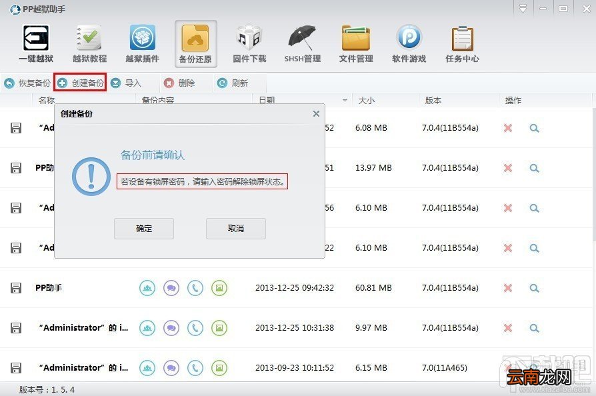Click the 大小 column header

(x=367, y=100)
